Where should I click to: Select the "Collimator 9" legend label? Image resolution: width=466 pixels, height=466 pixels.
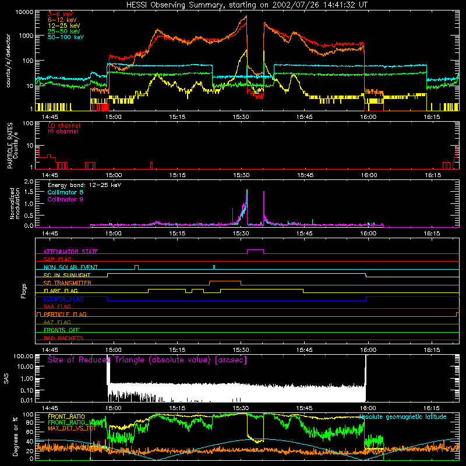tap(65, 199)
